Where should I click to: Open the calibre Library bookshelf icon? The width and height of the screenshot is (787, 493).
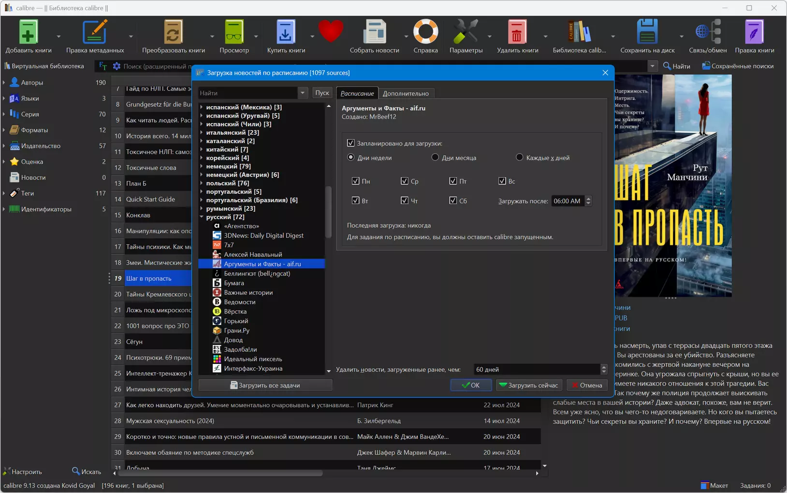(579, 32)
